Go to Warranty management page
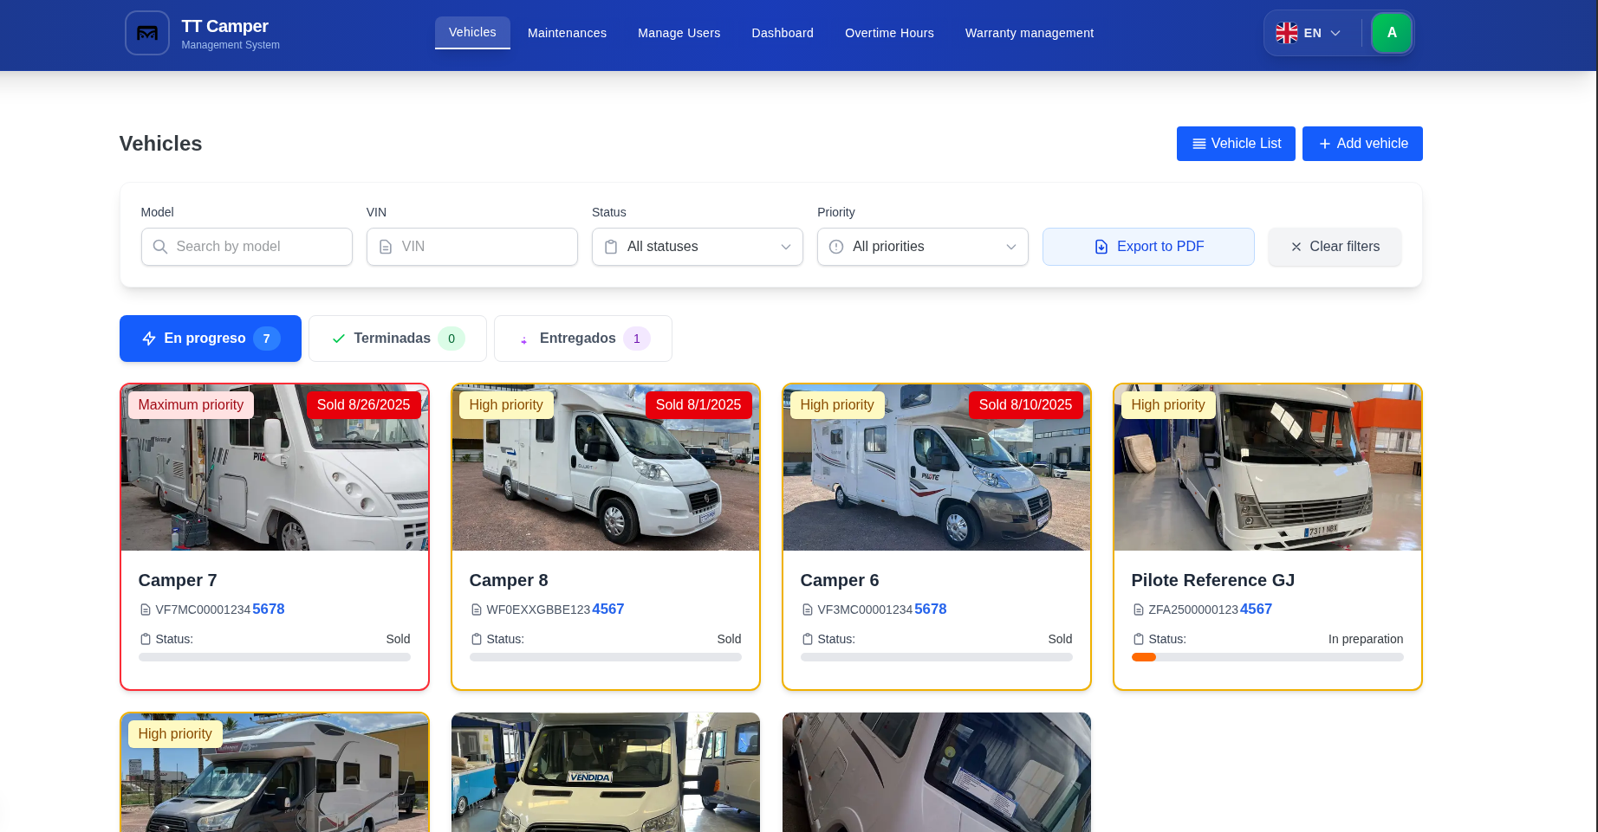Image resolution: width=1598 pixels, height=832 pixels. (x=1029, y=33)
